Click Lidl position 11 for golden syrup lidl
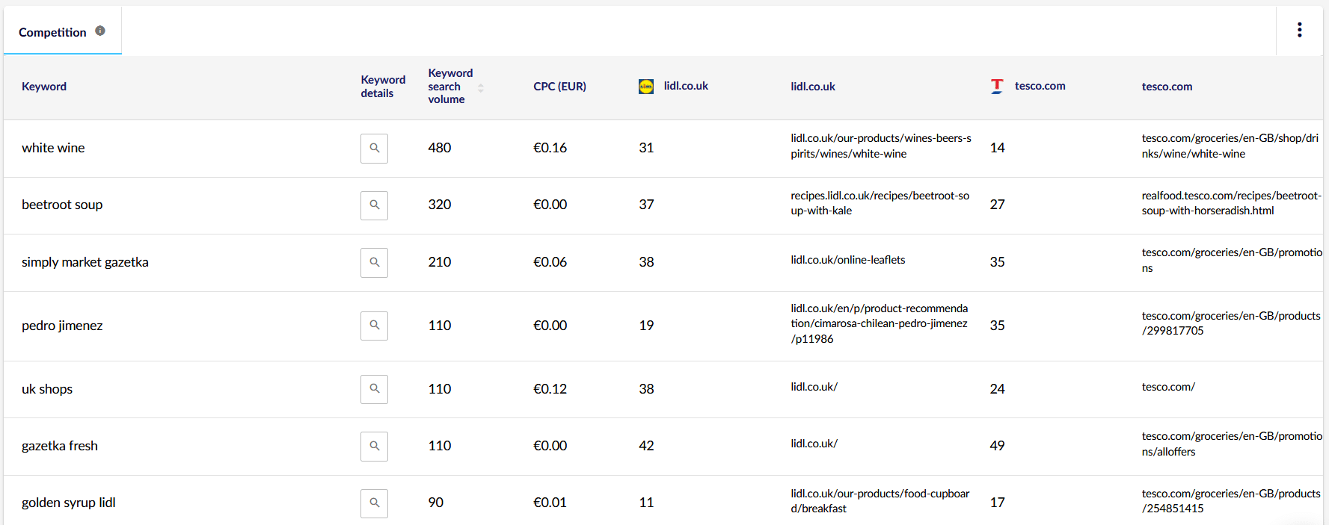The image size is (1329, 525). [647, 503]
